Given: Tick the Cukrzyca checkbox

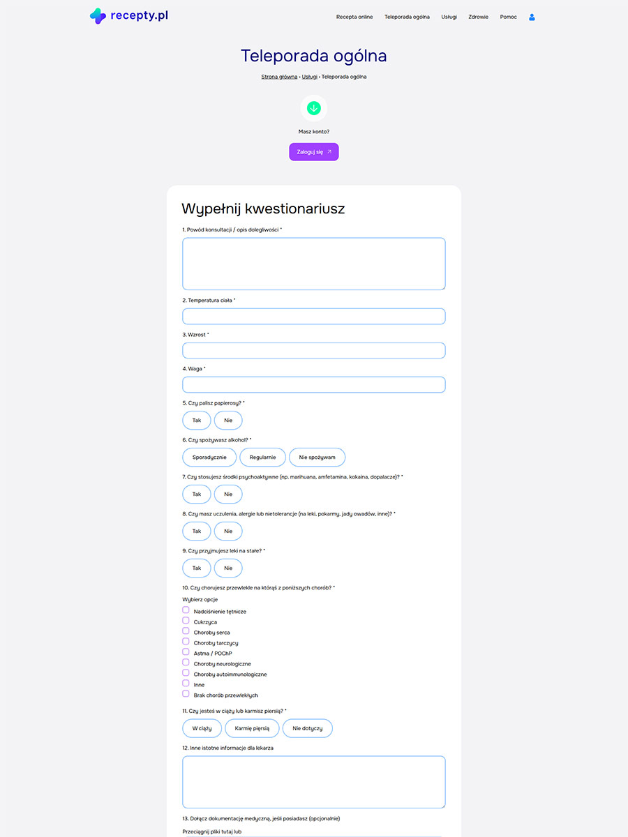Looking at the screenshot, I should [x=186, y=621].
